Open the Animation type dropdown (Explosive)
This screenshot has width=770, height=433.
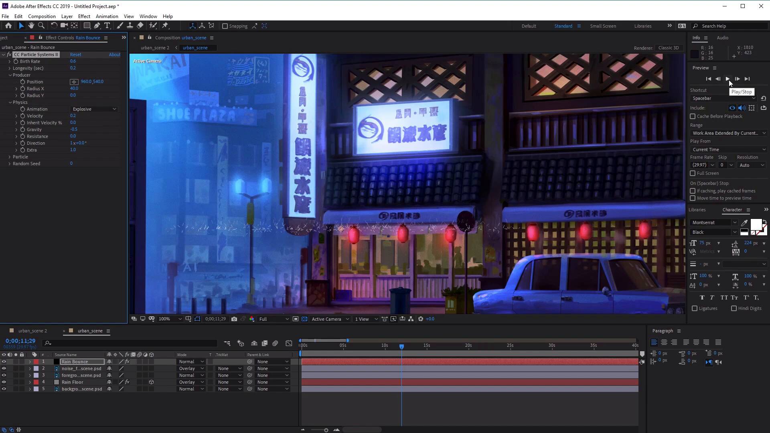coord(94,109)
